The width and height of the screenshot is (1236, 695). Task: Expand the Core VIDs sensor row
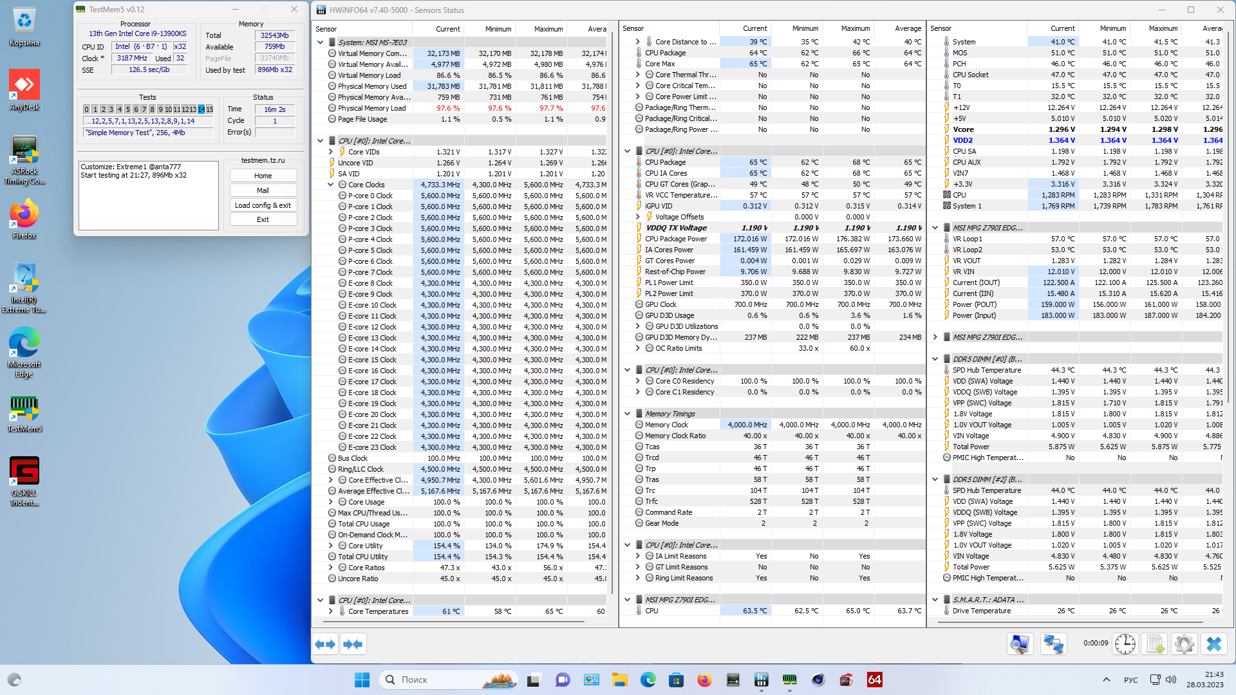[331, 152]
